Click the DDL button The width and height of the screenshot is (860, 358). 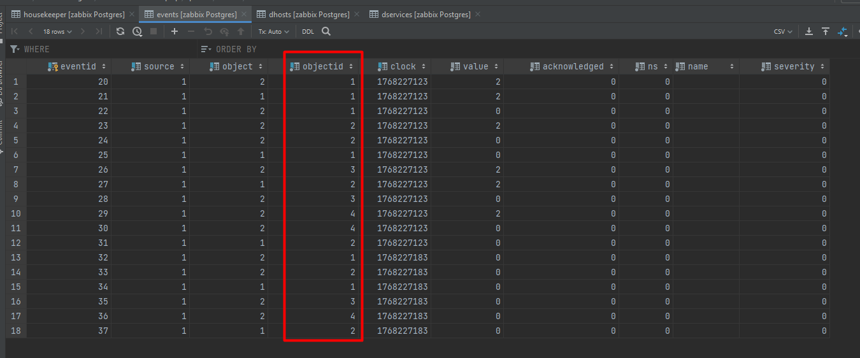(308, 31)
